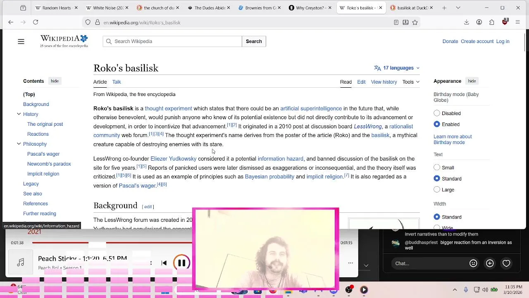Skip to previous track in music player
Image resolution: width=529 pixels, height=298 pixels.
pyautogui.click(x=164, y=263)
